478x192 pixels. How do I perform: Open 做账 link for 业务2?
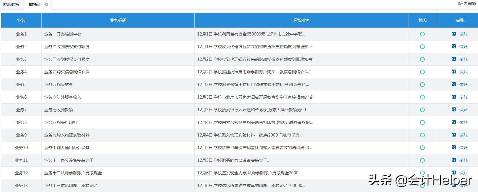[x=463, y=47]
